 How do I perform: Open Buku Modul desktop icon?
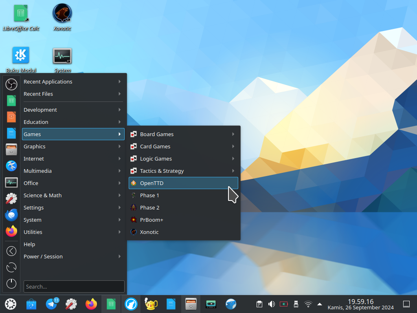coord(21,60)
